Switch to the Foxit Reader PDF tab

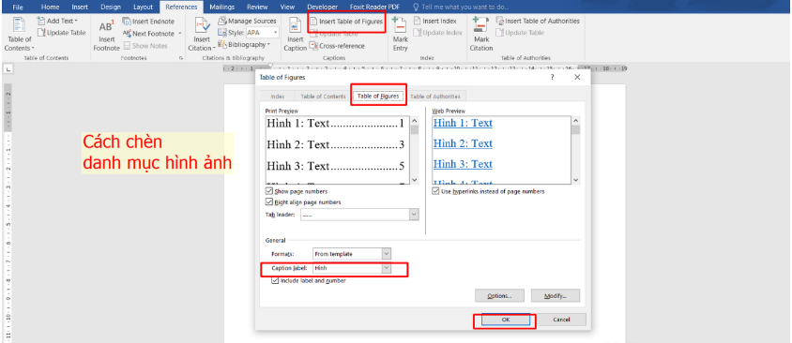373,7
